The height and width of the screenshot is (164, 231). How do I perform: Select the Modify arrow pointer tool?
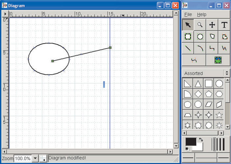point(188,25)
